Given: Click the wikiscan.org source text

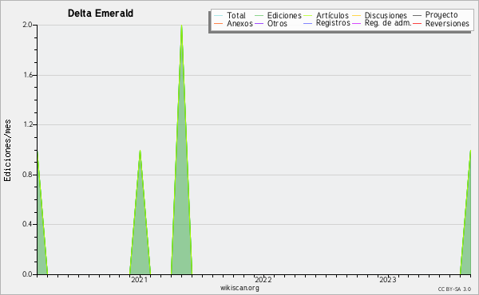Looking at the screenshot, I should pyautogui.click(x=239, y=288).
